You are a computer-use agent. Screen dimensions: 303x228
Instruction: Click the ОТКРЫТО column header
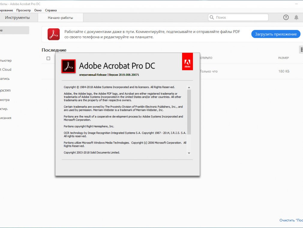click(x=206, y=58)
